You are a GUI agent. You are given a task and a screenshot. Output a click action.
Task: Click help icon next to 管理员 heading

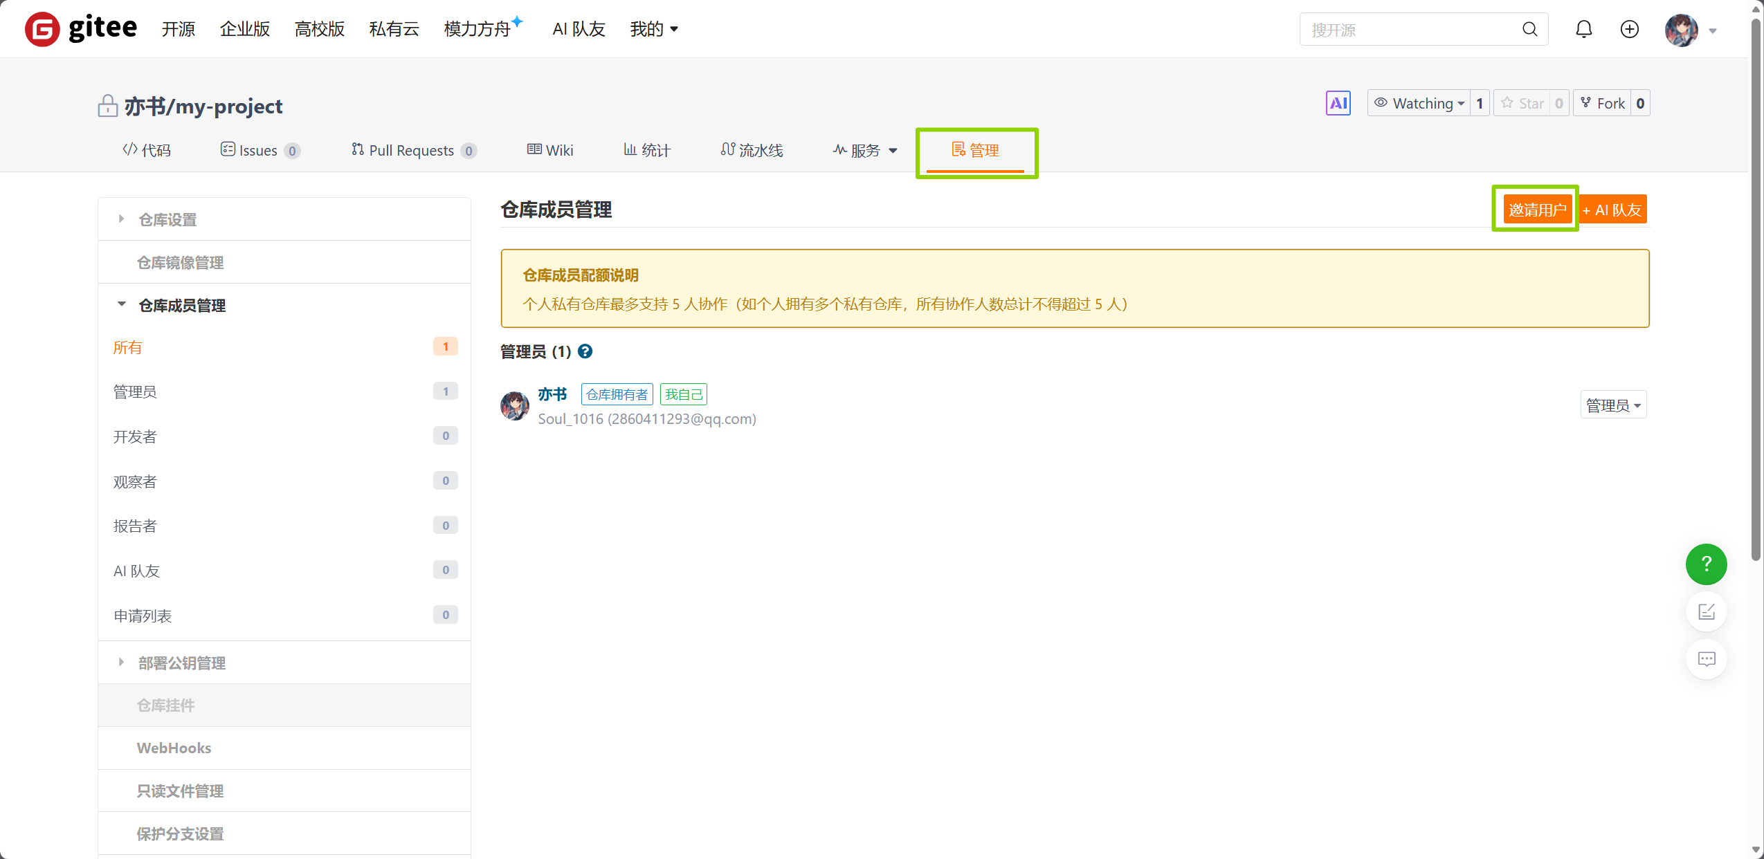(585, 352)
